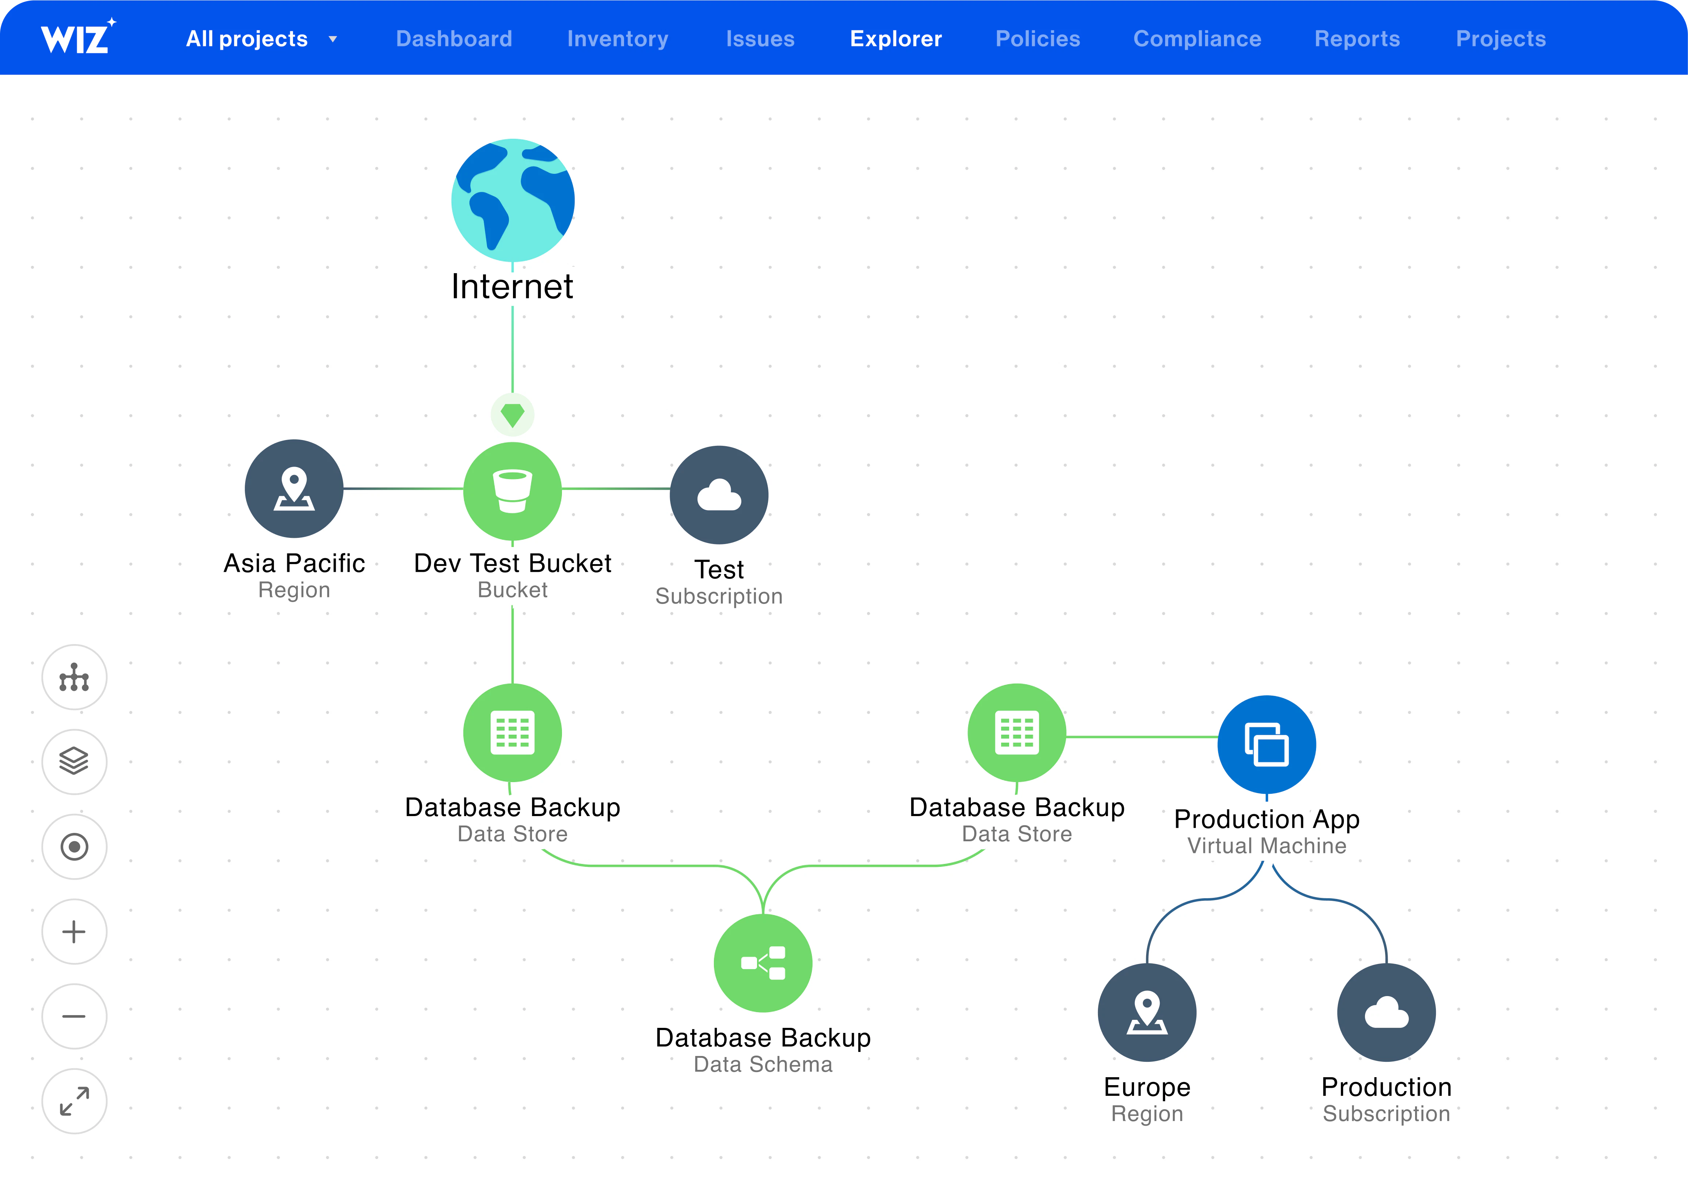Expand the Explorer navigation menu
Screen dimensions: 1688x1194
click(896, 38)
